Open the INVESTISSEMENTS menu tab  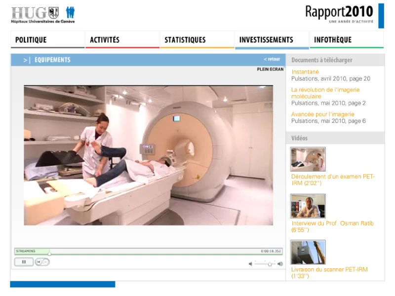tap(272, 40)
